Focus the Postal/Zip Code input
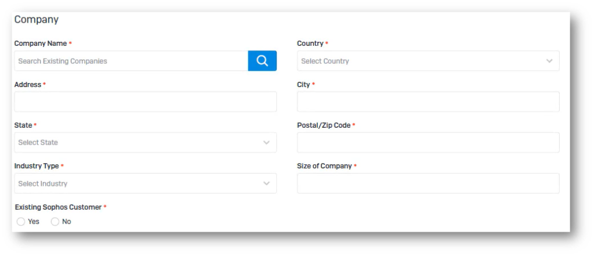 point(428,143)
